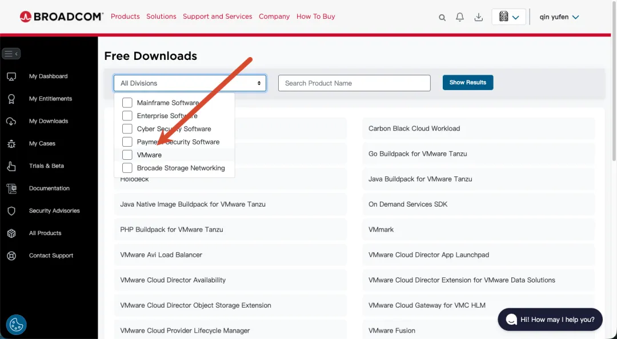Open VMware Cloud Gateway for VMC HLM
This screenshot has width=617, height=339.
pyautogui.click(x=478, y=305)
